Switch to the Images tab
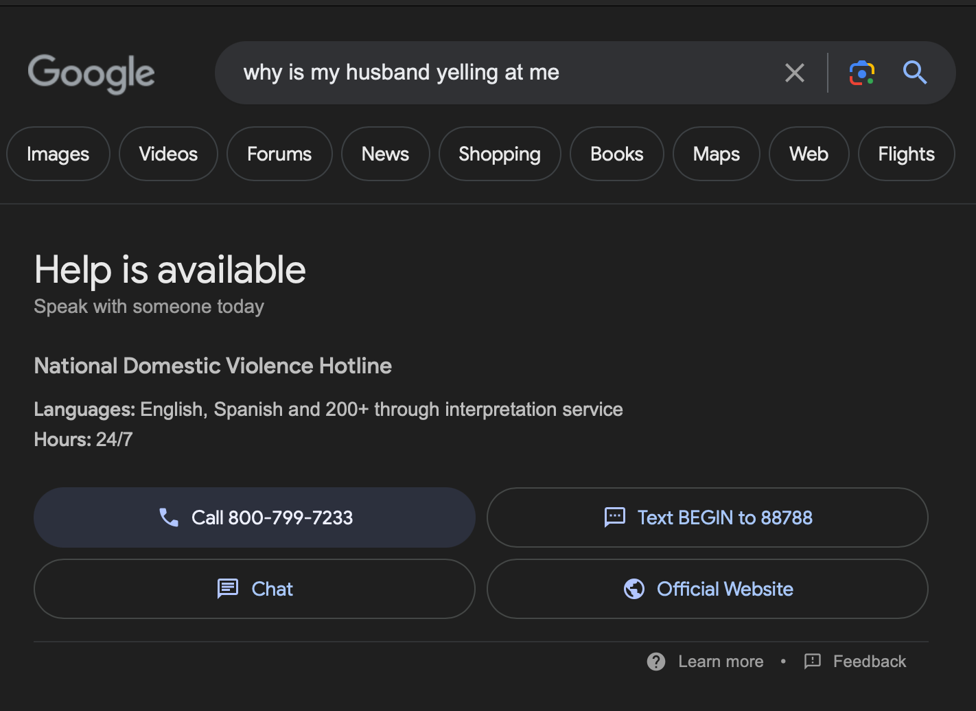 coord(58,154)
